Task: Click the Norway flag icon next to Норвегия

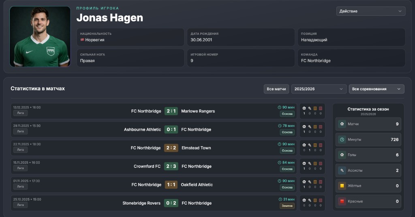Action: pos(82,40)
